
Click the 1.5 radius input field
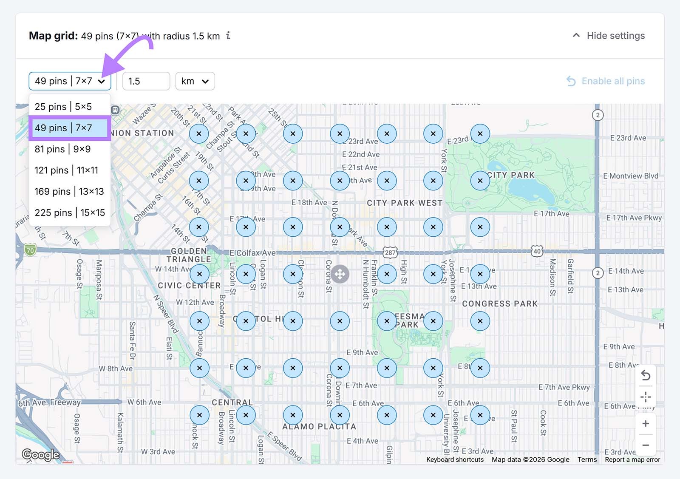(x=146, y=81)
